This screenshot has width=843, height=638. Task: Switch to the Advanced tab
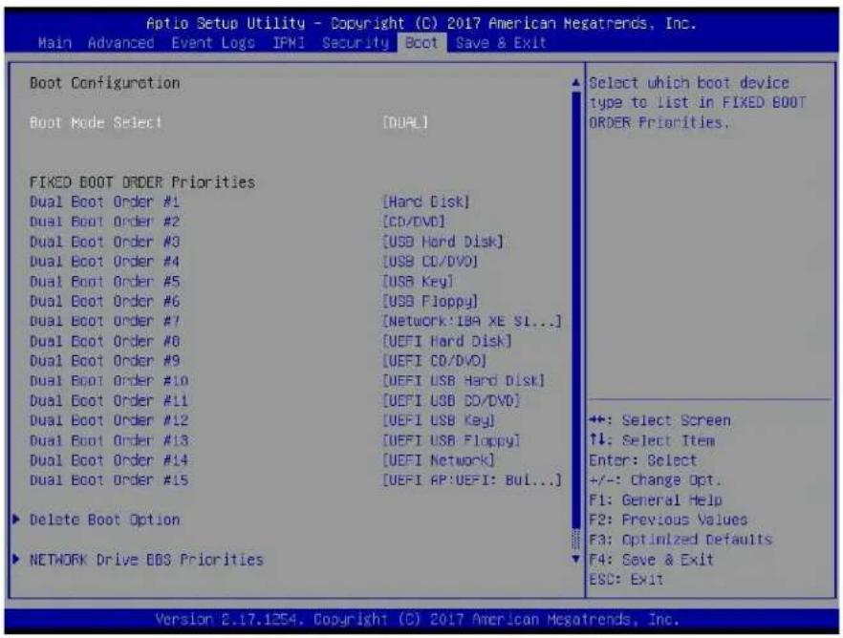[x=121, y=43]
